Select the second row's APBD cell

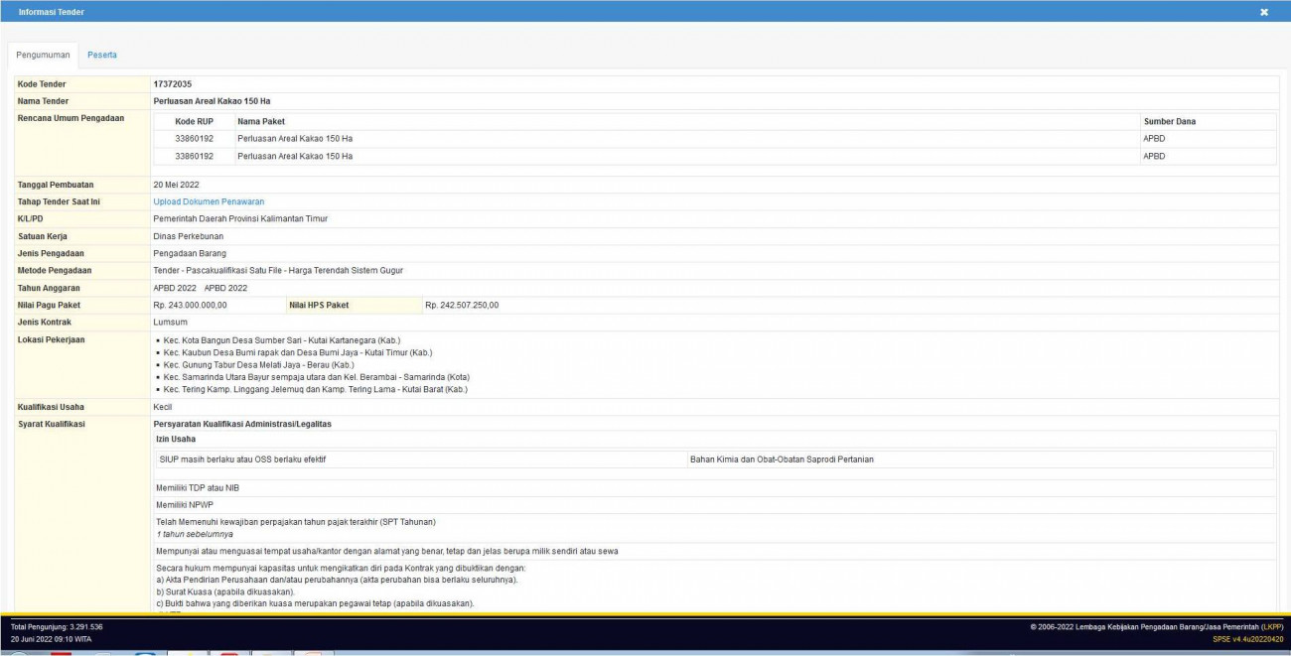(1154, 156)
